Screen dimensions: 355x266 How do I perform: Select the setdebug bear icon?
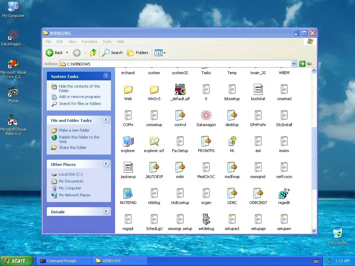coord(206,219)
